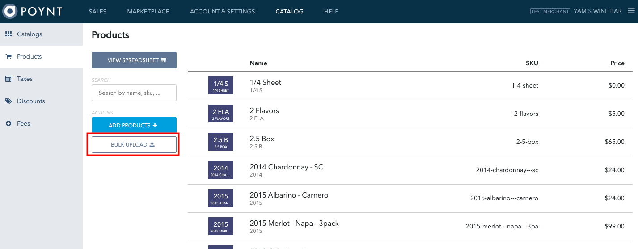Screen dimensions: 638x249
Task: Open Account & Settings menu
Action: pos(222,12)
